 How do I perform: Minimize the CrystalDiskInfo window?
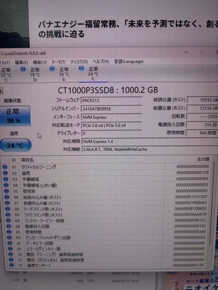point(186,52)
